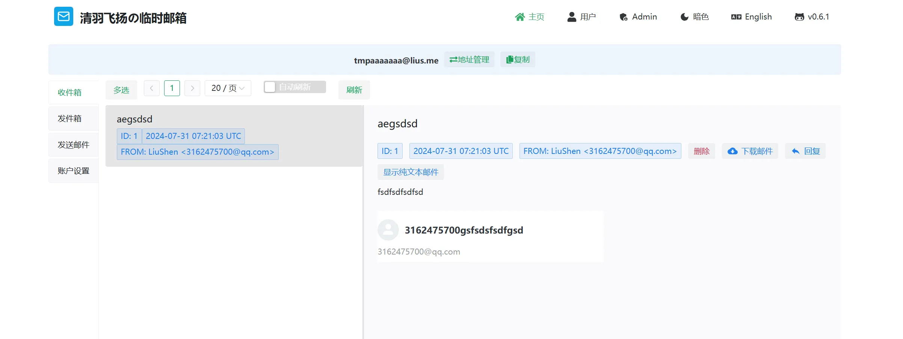This screenshot has width=903, height=339.
Task: Delete the email using 删除
Action: pyautogui.click(x=701, y=151)
